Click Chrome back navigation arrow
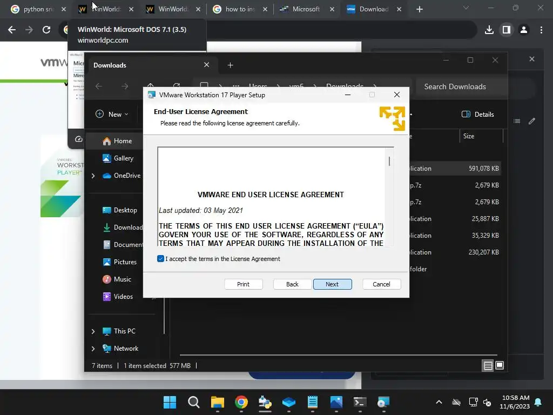 [x=12, y=30]
